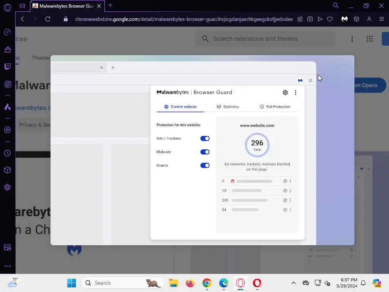Open the GX Corner gamepad icon
This screenshot has height=292, width=389.
[x=22, y=6]
